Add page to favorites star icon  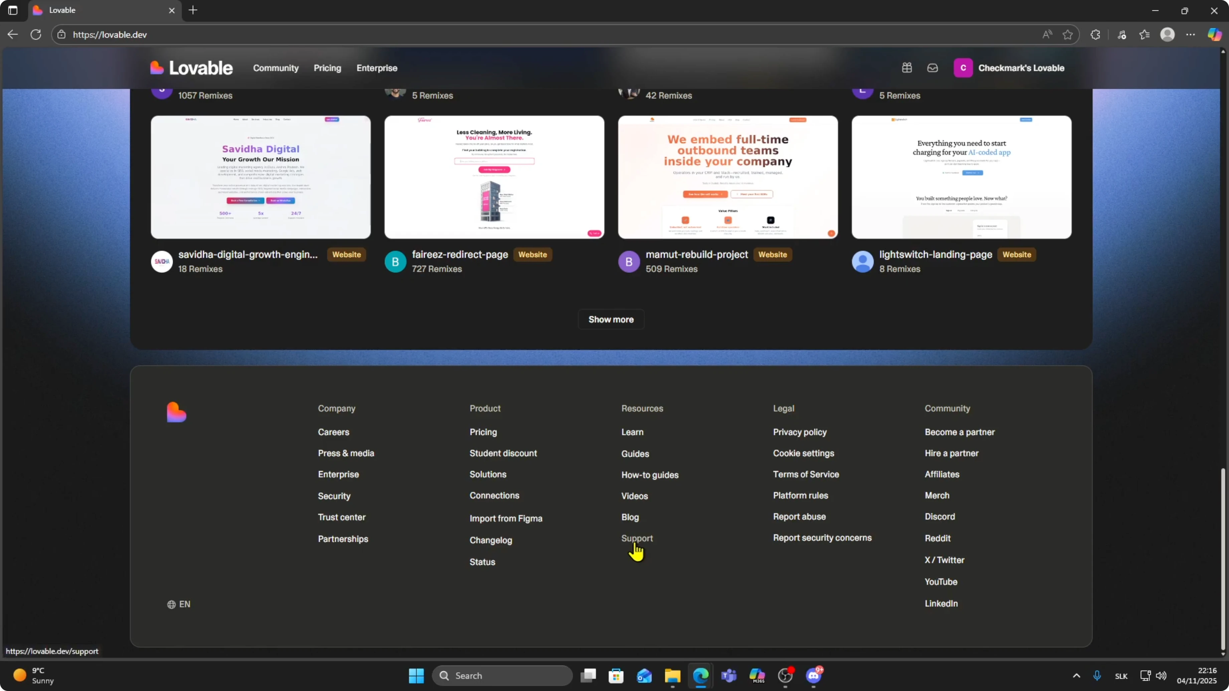(x=1068, y=34)
